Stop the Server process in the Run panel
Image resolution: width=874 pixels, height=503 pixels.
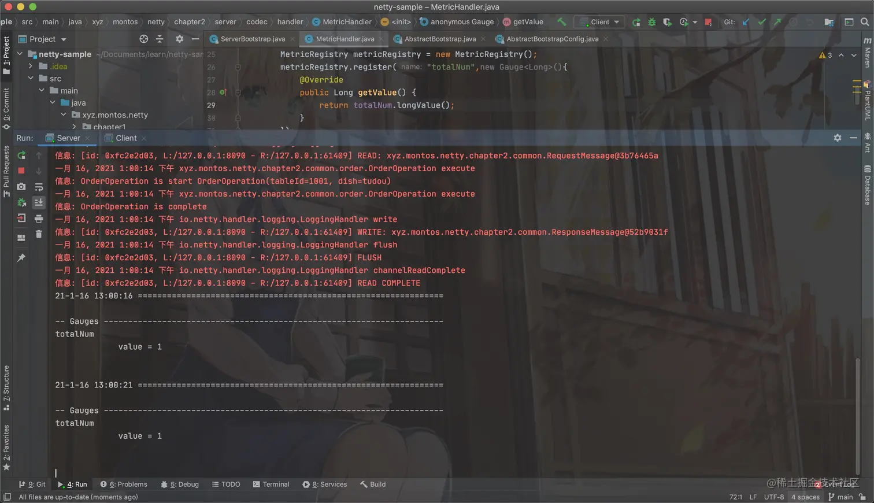[21, 171]
